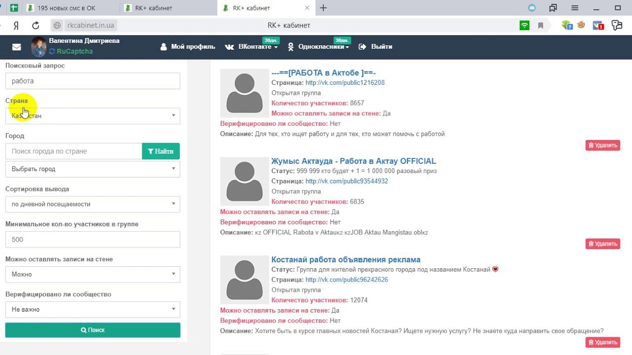Open link vk.com/public1216208
This screenshot has height=355, width=632.
click(x=345, y=83)
